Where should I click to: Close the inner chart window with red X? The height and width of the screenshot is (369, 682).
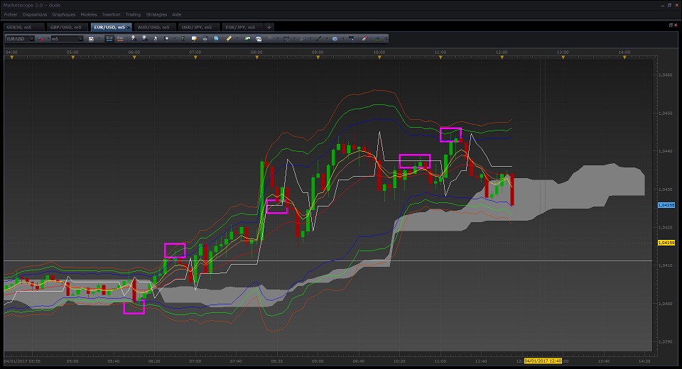coord(676,26)
